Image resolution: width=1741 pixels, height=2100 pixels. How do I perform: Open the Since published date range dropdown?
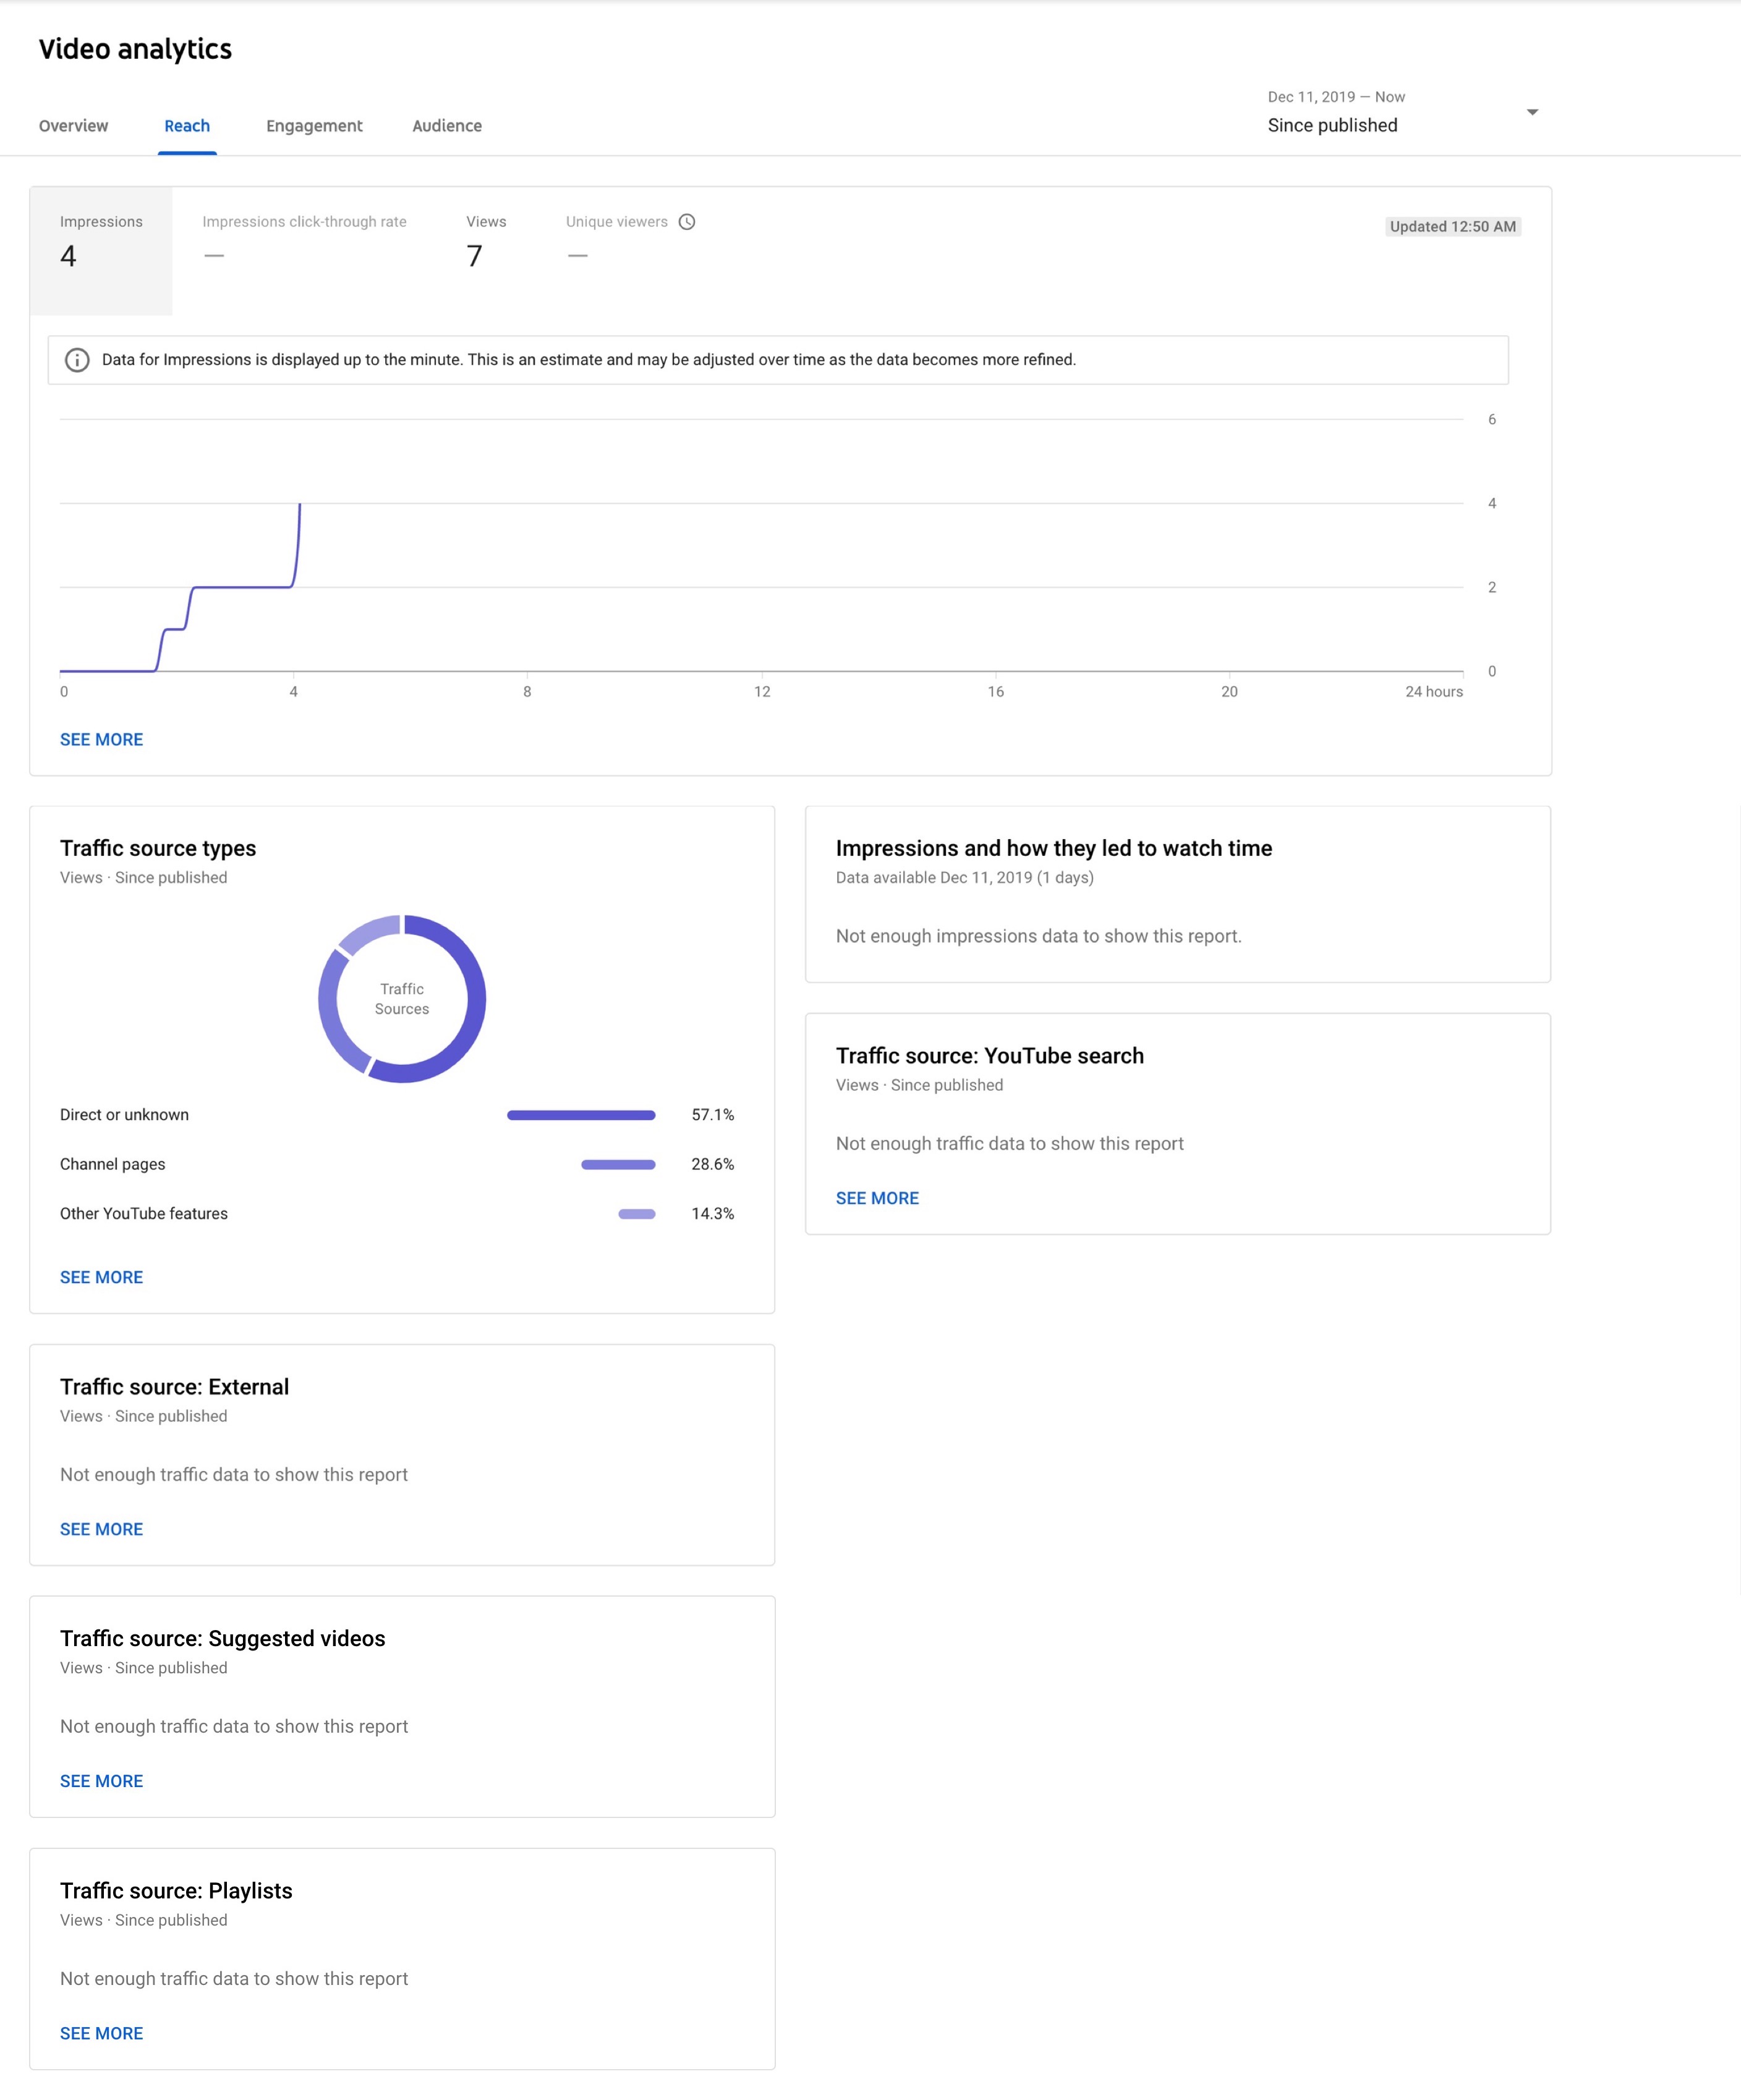[x=1531, y=112]
